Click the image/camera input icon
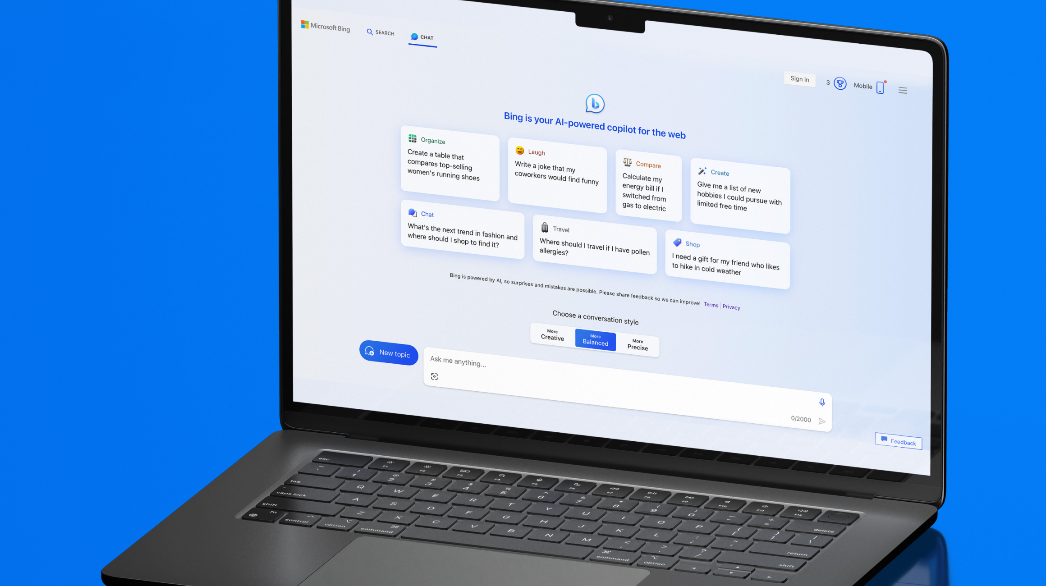Screen dimensions: 1046x586 [436, 376]
